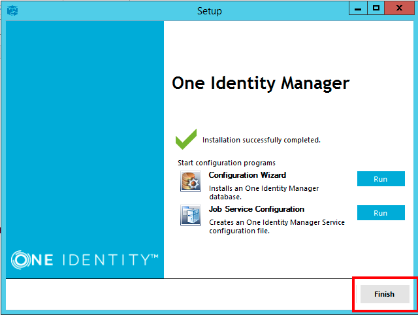Viewport: 418px width, 315px height.
Task: Click the Finish button
Action: pyautogui.click(x=385, y=294)
